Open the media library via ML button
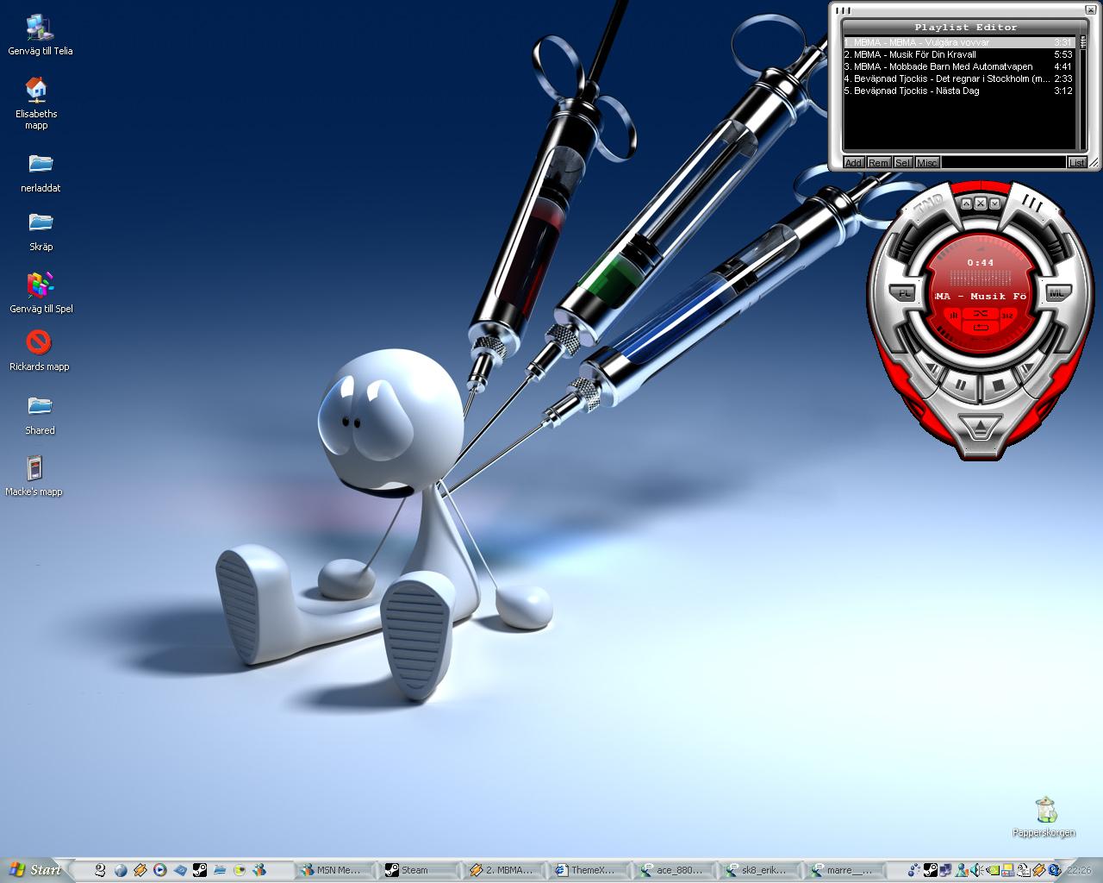The image size is (1103, 883). 1059,292
